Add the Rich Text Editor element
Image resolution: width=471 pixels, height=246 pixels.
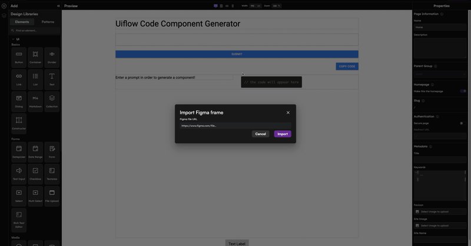(x=19, y=220)
